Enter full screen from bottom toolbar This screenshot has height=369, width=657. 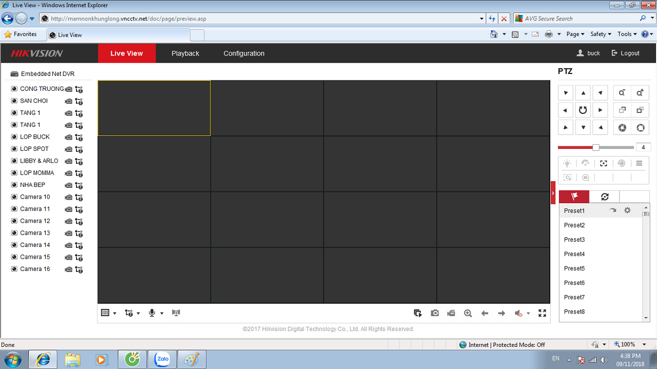(542, 313)
